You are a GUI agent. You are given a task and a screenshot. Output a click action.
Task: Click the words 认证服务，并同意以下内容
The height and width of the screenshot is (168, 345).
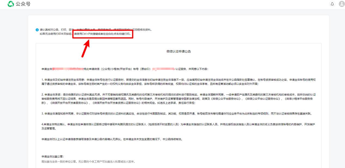click(192, 69)
